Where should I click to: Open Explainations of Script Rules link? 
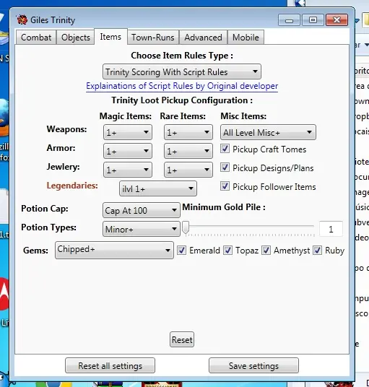coord(182,86)
